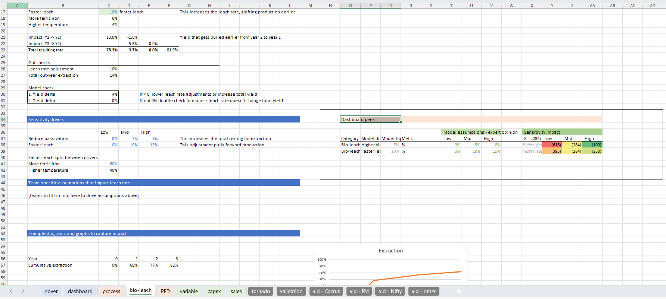Click the Dashboard peek cell
The width and height of the screenshot is (666, 299).
(370, 120)
